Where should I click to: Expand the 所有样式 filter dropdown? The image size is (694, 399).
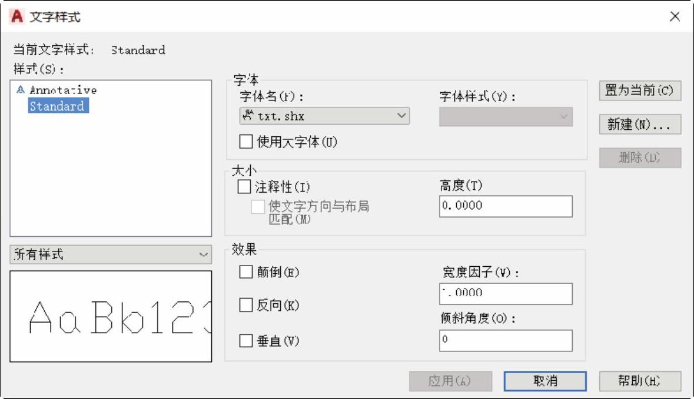(x=111, y=254)
